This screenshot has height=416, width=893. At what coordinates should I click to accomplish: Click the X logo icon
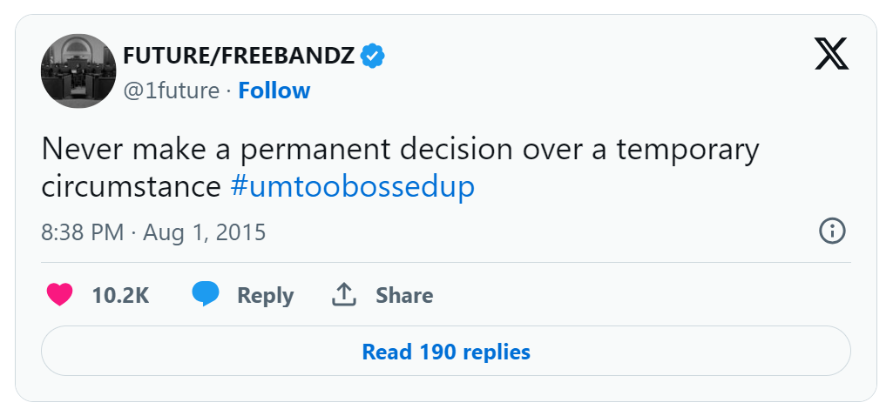(831, 54)
